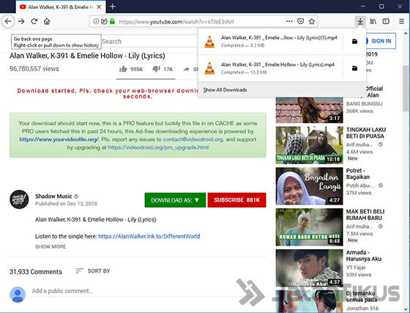Open AlanWalker.lnk.to/DifferentWorld link
The height and width of the screenshot is (313, 410).
[149, 236]
